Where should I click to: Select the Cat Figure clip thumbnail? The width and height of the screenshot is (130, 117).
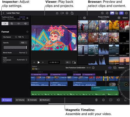114,37
